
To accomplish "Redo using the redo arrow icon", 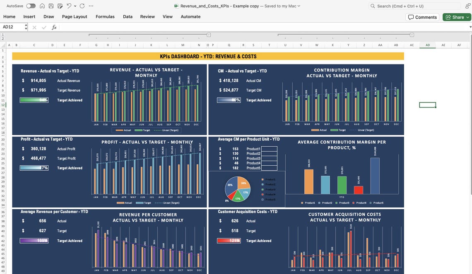I will [x=82, y=6].
